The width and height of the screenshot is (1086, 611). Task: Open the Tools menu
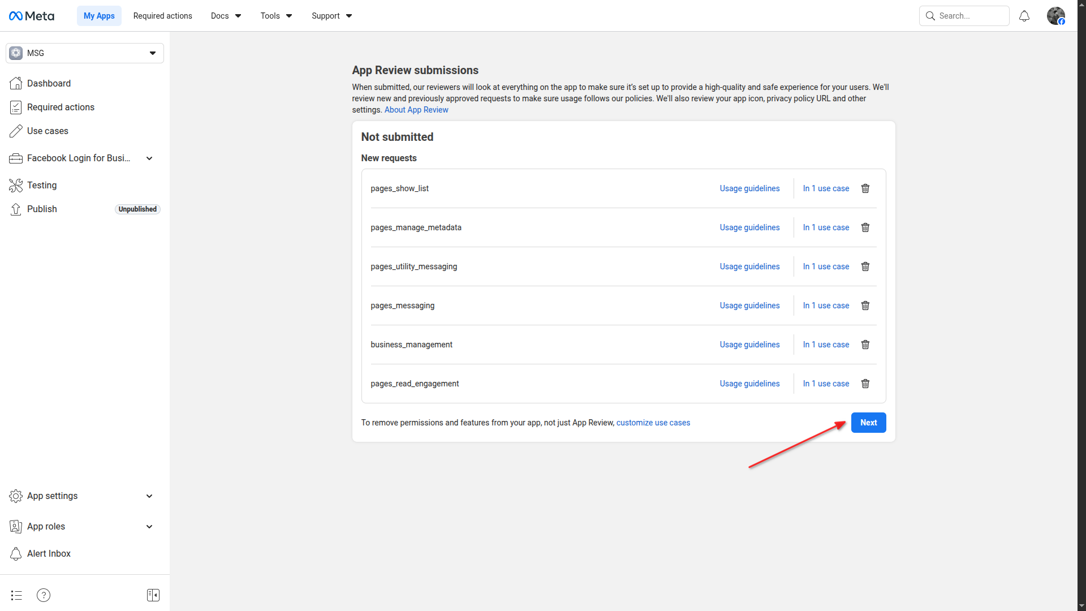click(276, 16)
